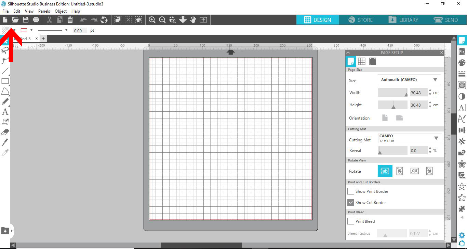Select the Eraser tool in left toolbar

(5, 132)
